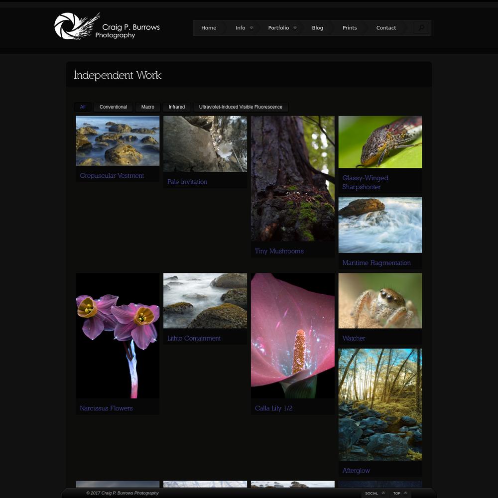Navigate to the Blog page
The height and width of the screenshot is (498, 498).
pyautogui.click(x=317, y=28)
